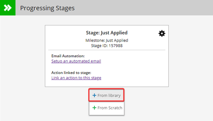Click the blue plus icon beside From library
Image resolution: width=213 pixels, height=121 pixels.
(x=94, y=95)
